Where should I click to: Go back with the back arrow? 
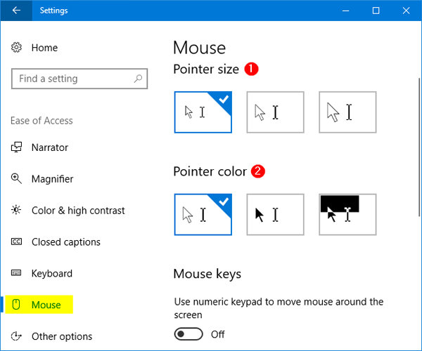[x=16, y=11]
